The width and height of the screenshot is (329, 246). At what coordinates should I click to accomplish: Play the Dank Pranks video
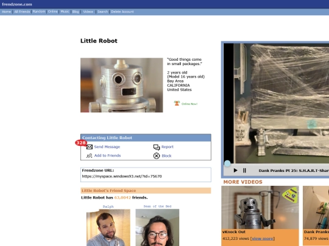click(x=235, y=171)
